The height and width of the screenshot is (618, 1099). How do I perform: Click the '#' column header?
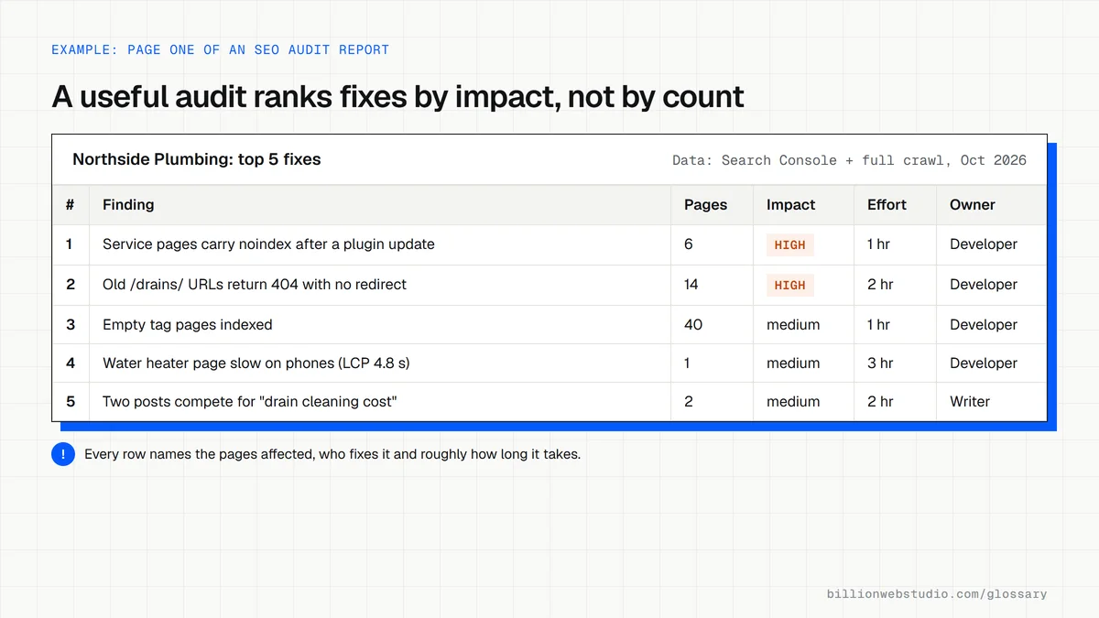pyautogui.click(x=70, y=205)
